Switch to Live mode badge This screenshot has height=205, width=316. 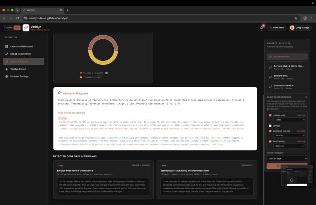point(17,27)
